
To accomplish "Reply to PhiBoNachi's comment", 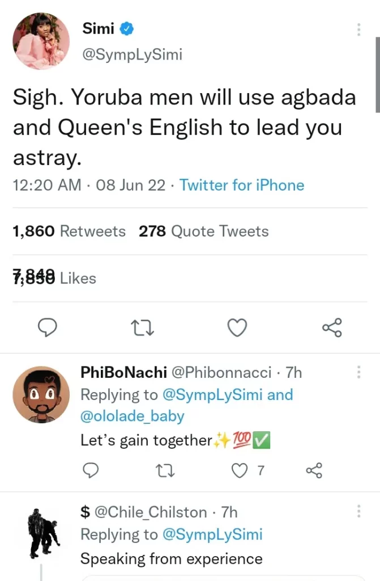I will 91,470.
